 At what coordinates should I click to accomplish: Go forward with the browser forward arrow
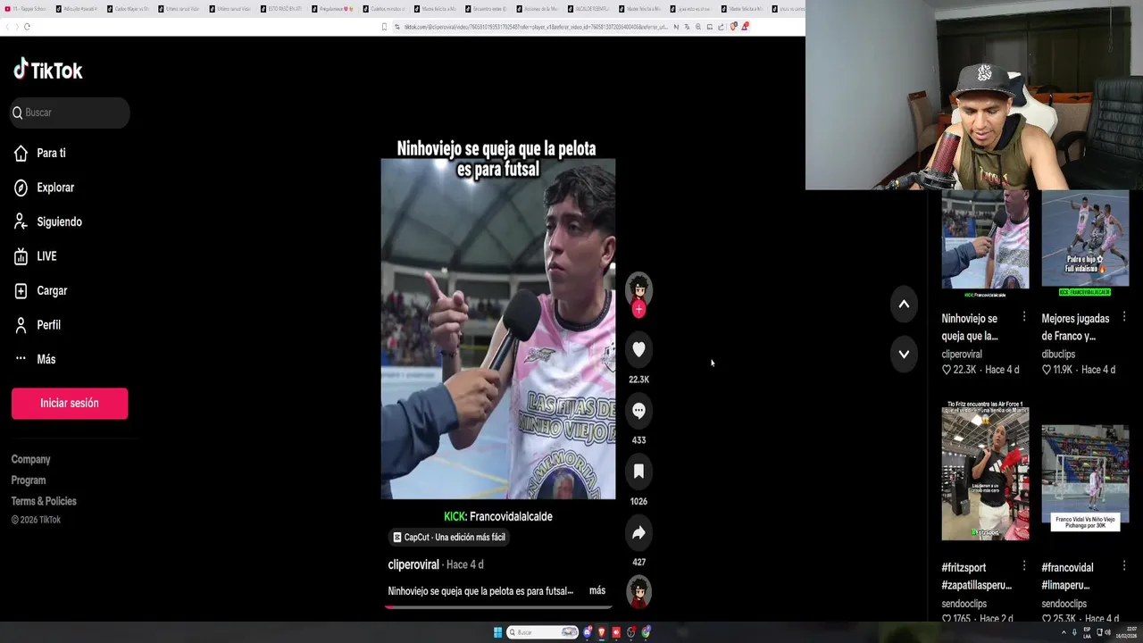[16, 27]
